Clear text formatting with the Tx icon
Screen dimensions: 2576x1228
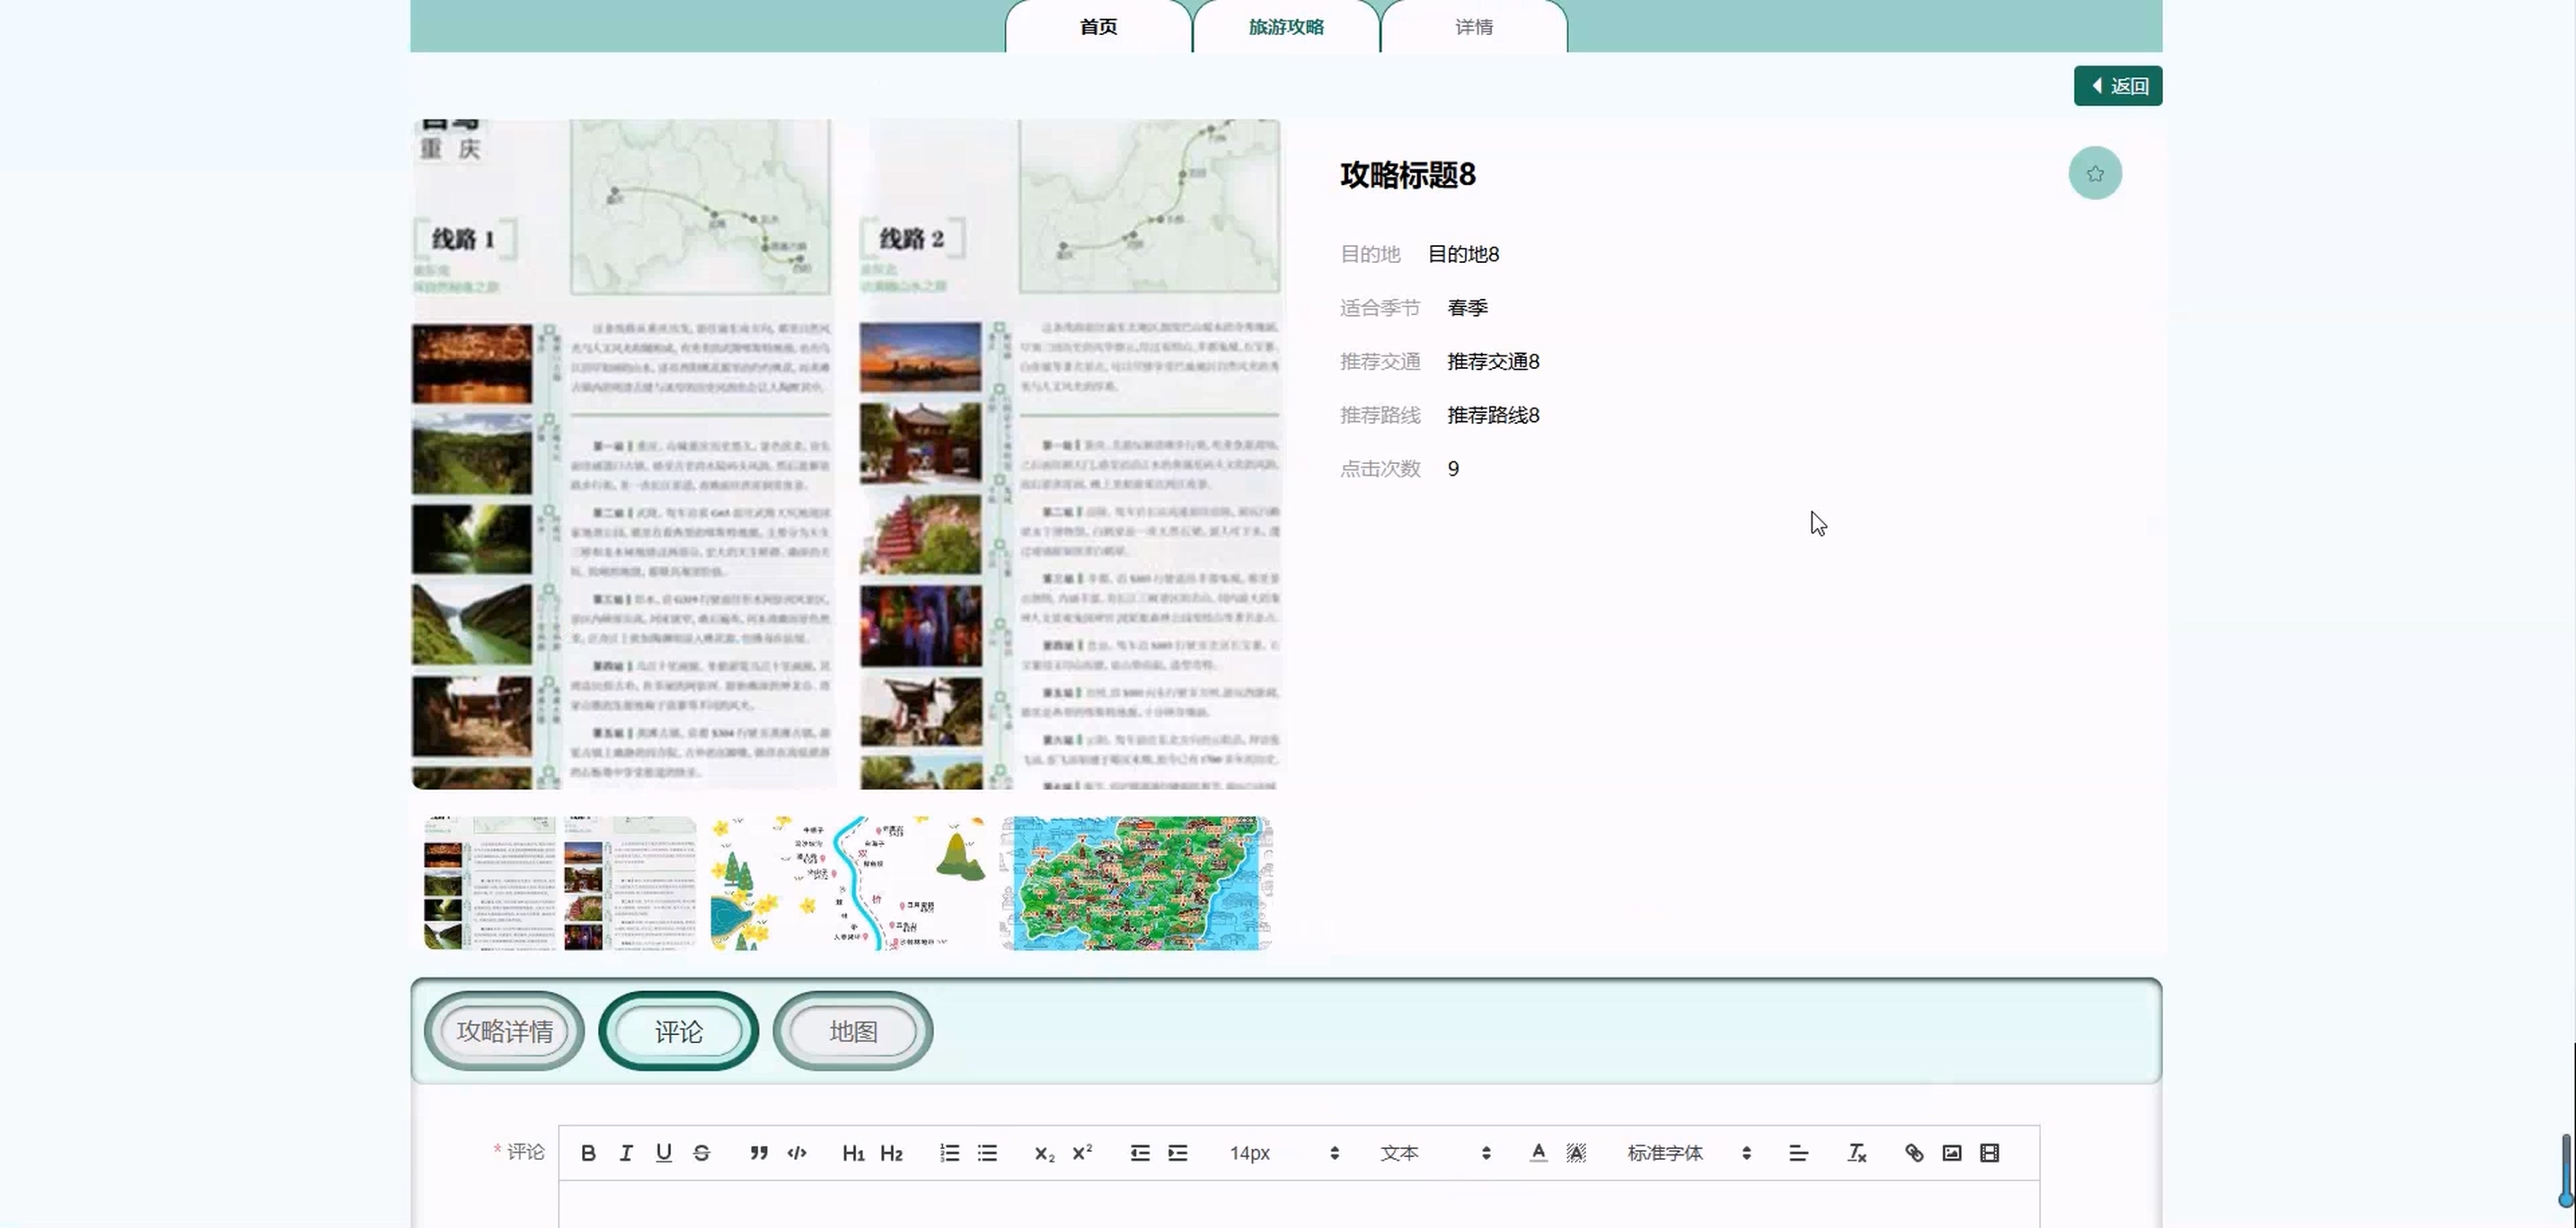[x=1857, y=1153]
